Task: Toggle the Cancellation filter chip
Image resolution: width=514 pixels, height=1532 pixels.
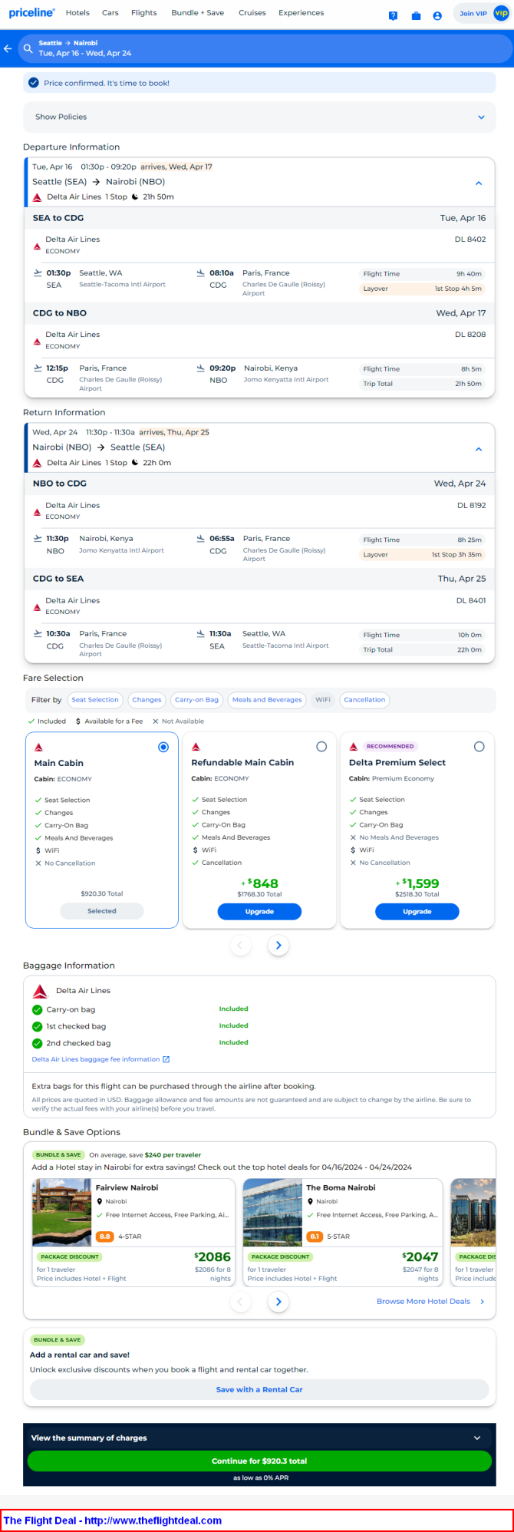Action: click(364, 700)
